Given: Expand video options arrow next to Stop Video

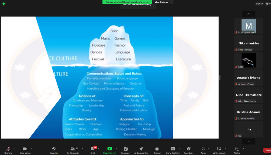Looking at the screenshot, I should point(32,149).
